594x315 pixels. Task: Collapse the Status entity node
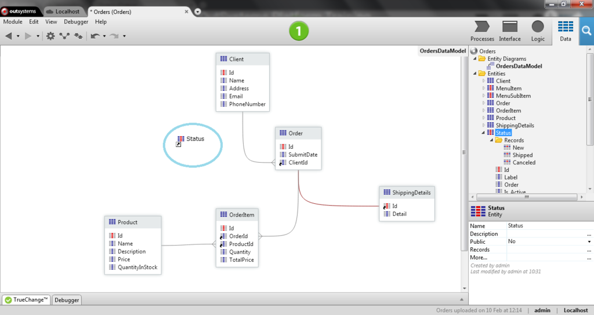click(x=483, y=133)
